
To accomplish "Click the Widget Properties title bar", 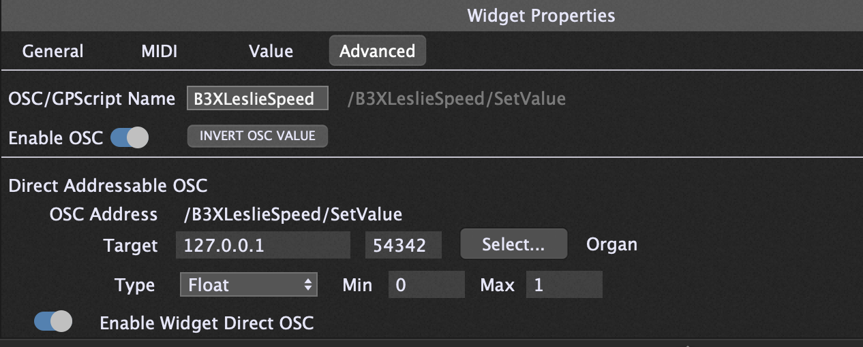I will click(541, 16).
